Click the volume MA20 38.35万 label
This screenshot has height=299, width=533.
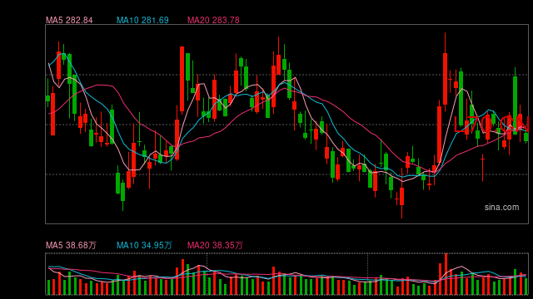(x=215, y=245)
